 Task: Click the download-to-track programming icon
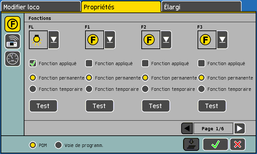(x=191, y=144)
